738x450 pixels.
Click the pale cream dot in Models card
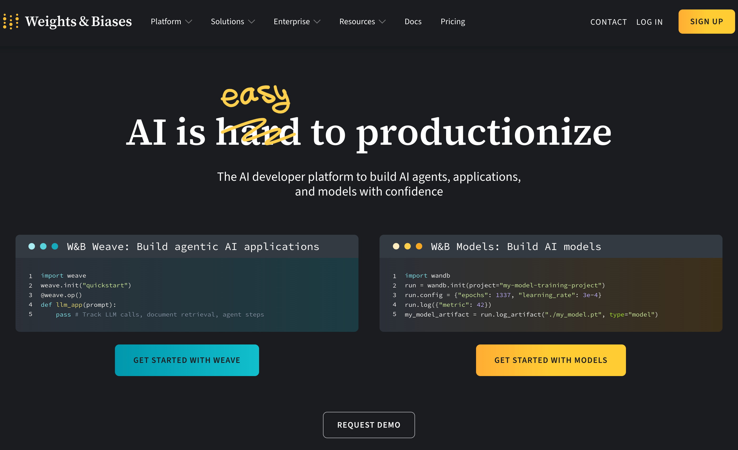(396, 246)
